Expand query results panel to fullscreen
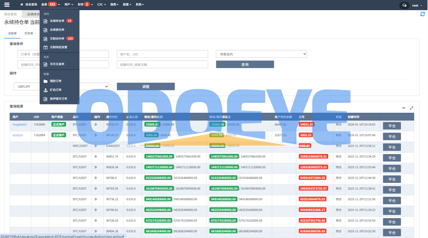The height and width of the screenshot is (238, 428). [412, 108]
